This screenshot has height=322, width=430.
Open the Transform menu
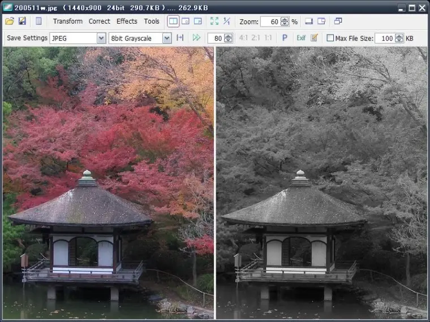point(68,21)
